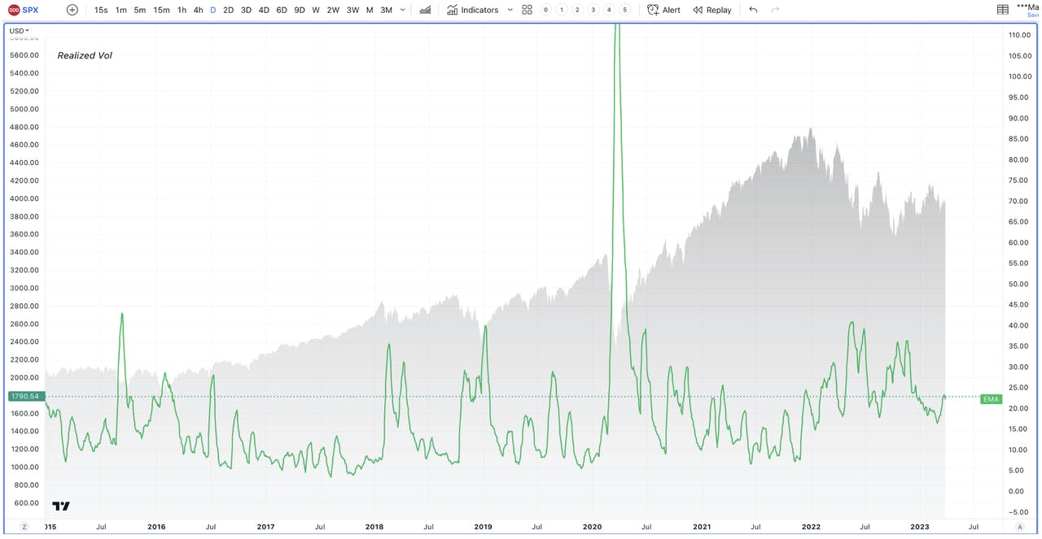The width and height of the screenshot is (1042, 539).
Task: Open the watchlist panel icon at top right
Action: 1003,10
